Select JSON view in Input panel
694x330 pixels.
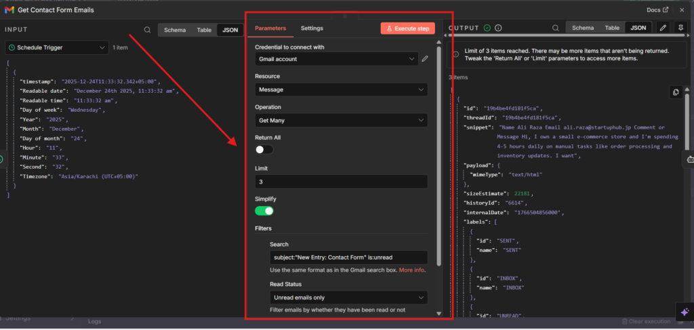[x=230, y=30]
